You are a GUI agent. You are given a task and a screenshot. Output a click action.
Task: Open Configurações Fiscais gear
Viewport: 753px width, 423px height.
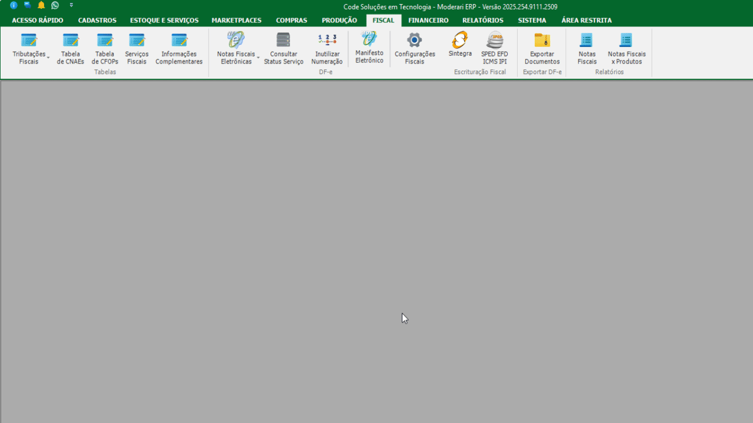tap(415, 48)
